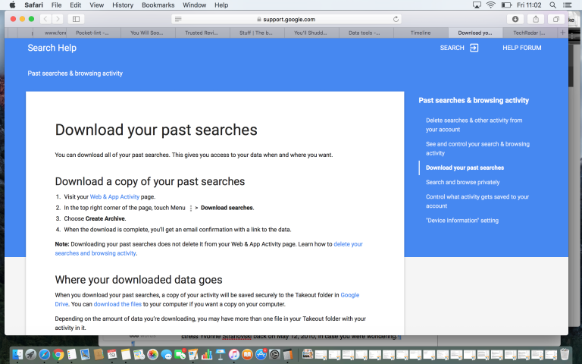This screenshot has height=364, width=582.
Task: Open Spotlight search in menu bar
Action: 552,5
